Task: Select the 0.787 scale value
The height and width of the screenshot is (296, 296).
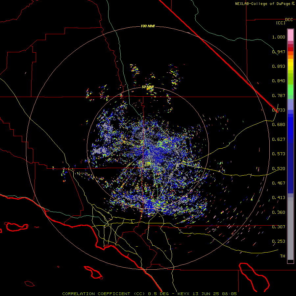Action: coord(279,95)
